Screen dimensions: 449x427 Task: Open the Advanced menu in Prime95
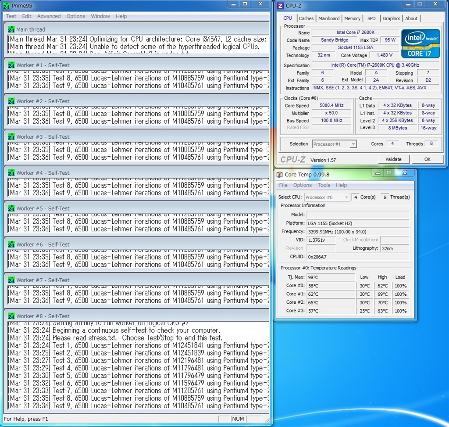[49, 16]
